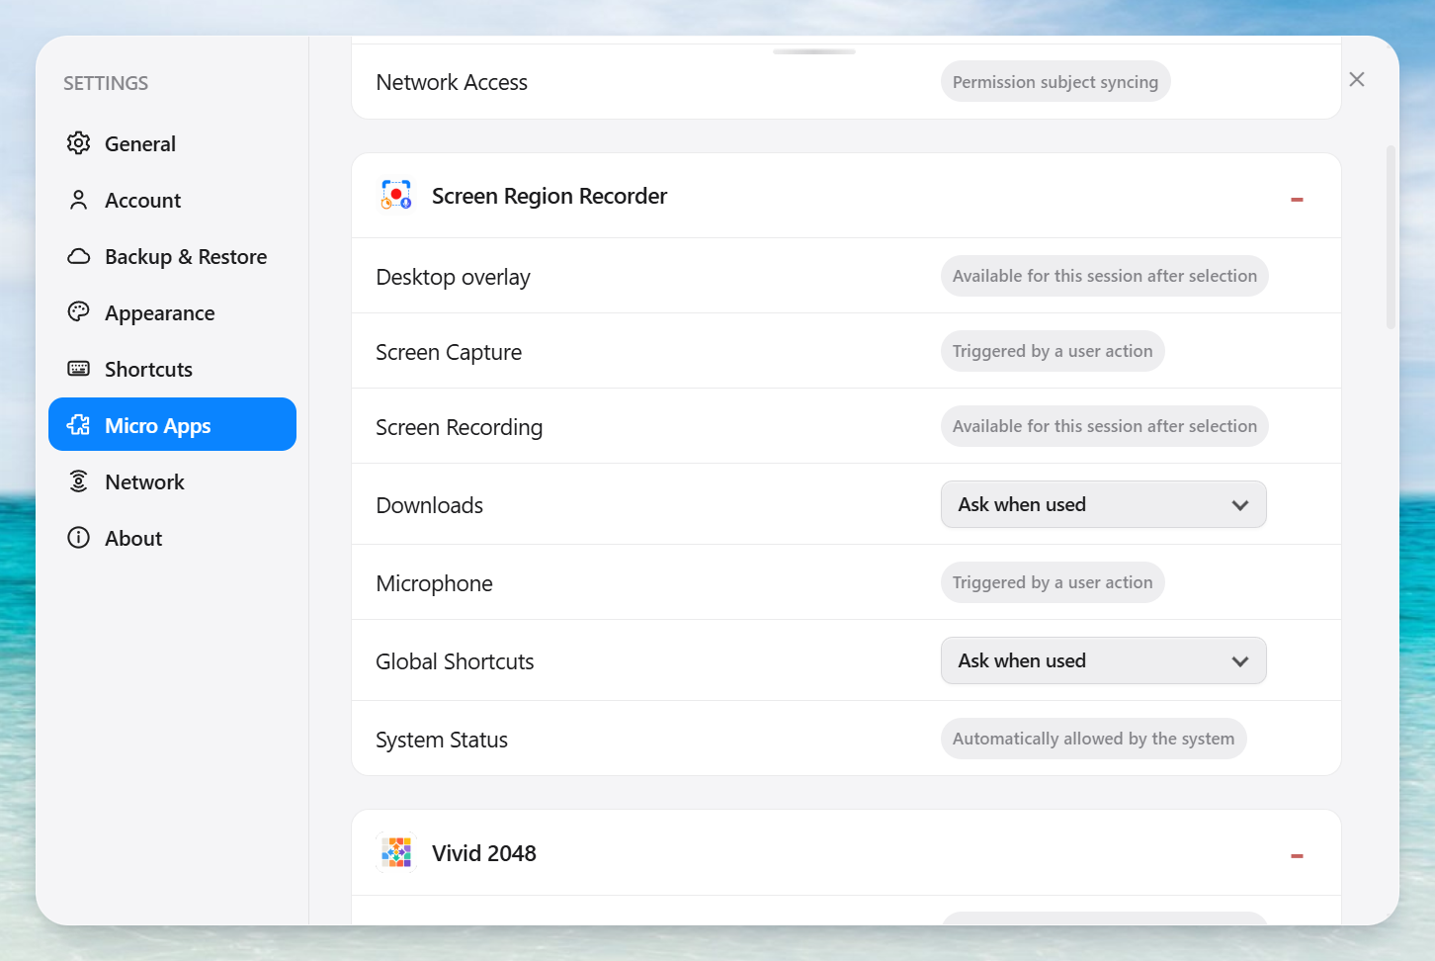Select the Shortcuts section
1435x961 pixels.
[x=172, y=369]
